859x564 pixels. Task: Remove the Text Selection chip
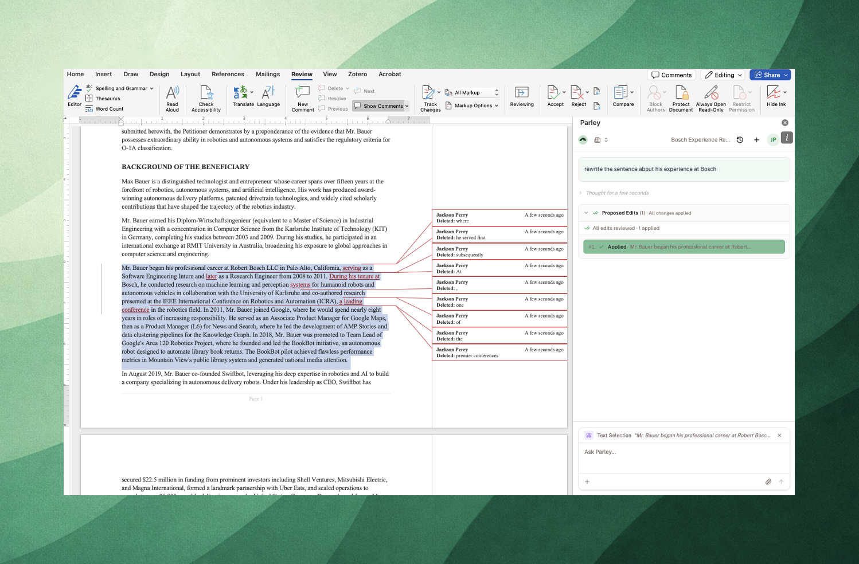(779, 436)
